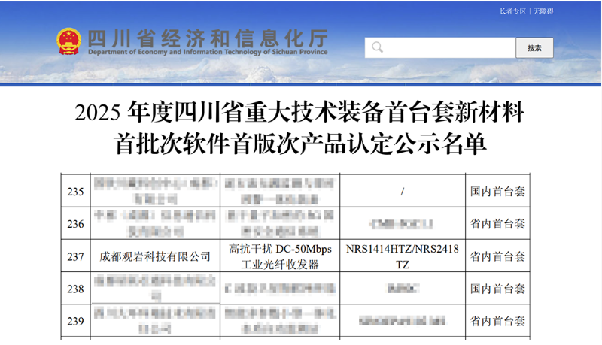Viewport: 602px width, 345px height.
Task: Click 省内首台套 in row 237
Action: point(497,256)
